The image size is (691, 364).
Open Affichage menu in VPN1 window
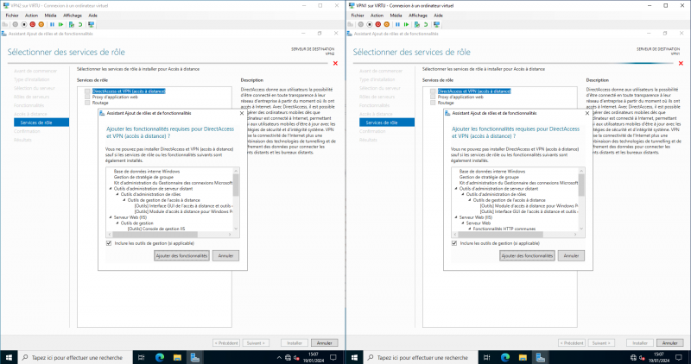tap(418, 16)
